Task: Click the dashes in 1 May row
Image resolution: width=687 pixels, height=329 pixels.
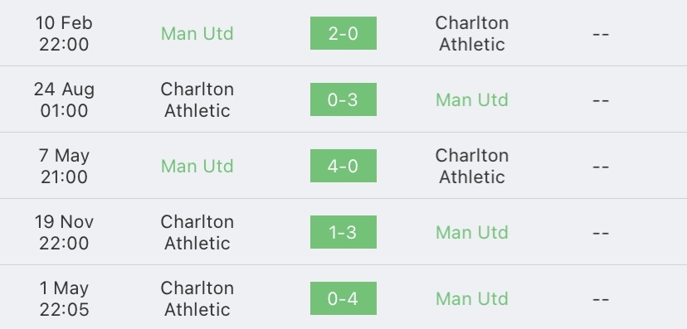Action: 601,299
